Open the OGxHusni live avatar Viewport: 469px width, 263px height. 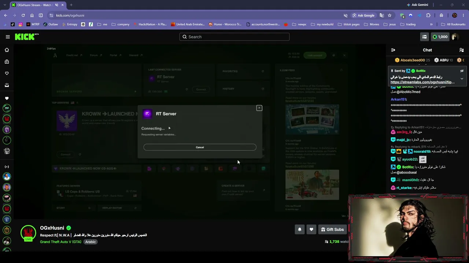tap(28, 233)
